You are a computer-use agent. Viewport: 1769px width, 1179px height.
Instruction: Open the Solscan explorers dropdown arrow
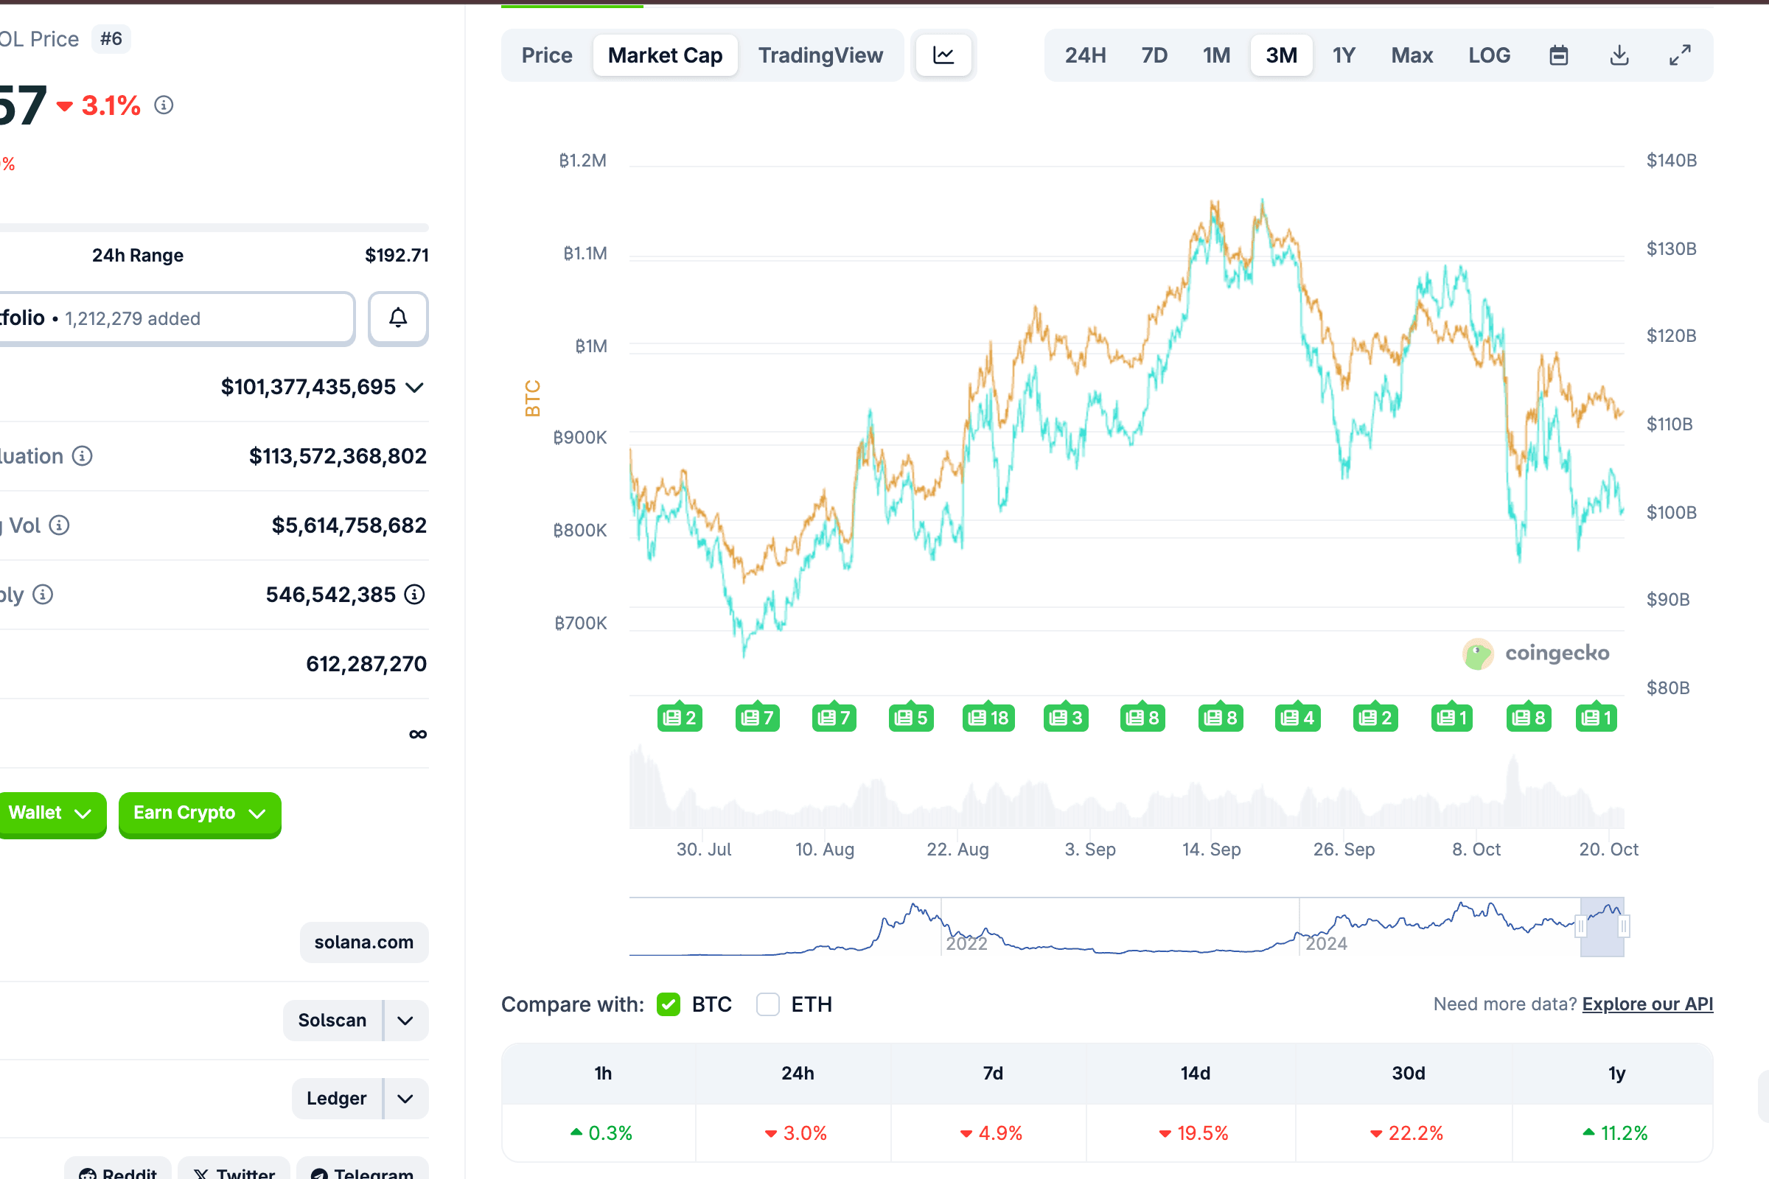(405, 1021)
